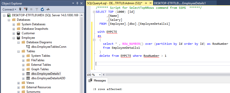
Task: Pin the SQLQuery4.sql tab
Action: 146,3
